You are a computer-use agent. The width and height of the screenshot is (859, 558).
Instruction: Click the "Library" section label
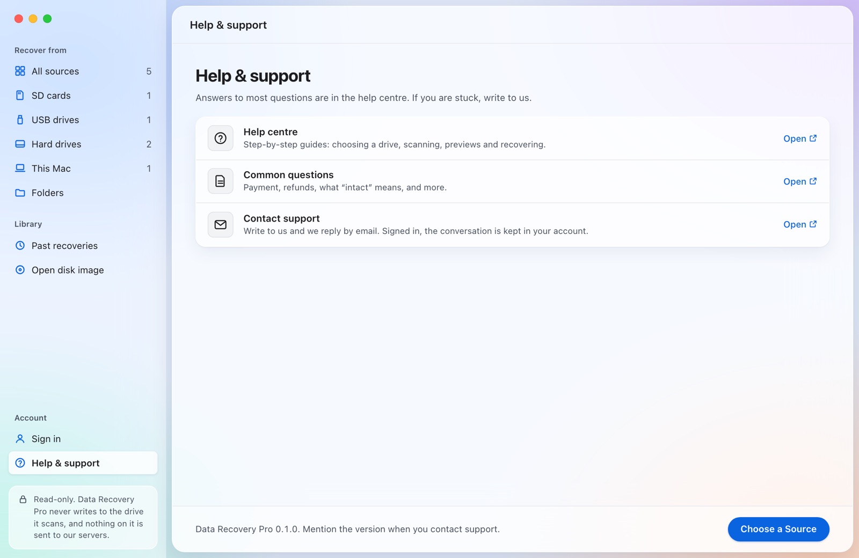pos(28,224)
